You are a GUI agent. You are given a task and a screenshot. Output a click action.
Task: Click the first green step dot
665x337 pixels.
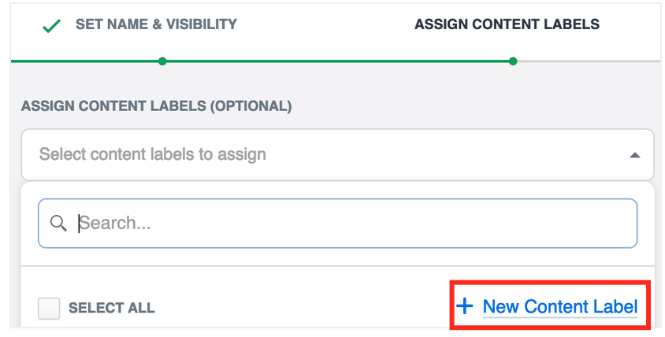coord(162,61)
